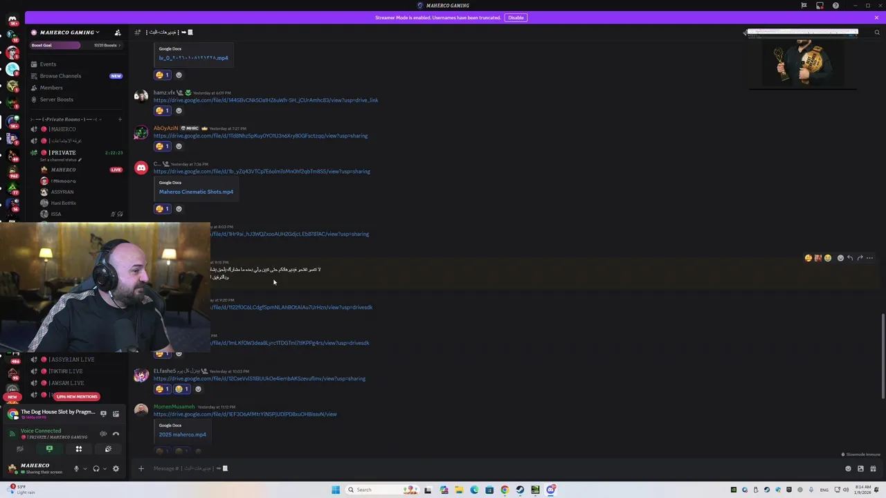Image resolution: width=886 pixels, height=498 pixels.
Task: Open Discord help icon in title bar
Action: click(835, 6)
